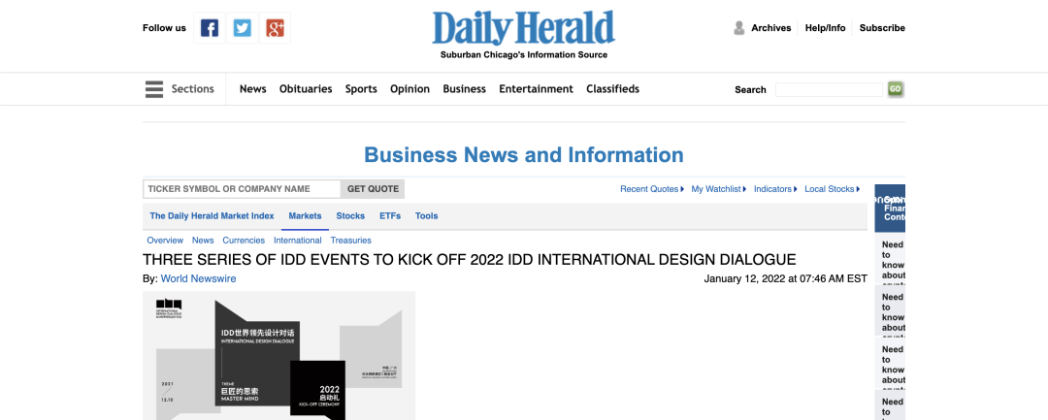Select the ETFs tab
The image size is (1048, 420).
(x=390, y=215)
